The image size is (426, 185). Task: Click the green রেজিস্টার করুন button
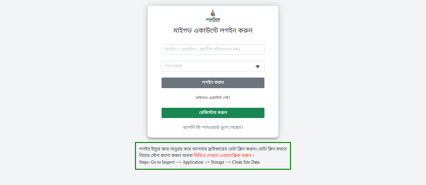(x=213, y=113)
